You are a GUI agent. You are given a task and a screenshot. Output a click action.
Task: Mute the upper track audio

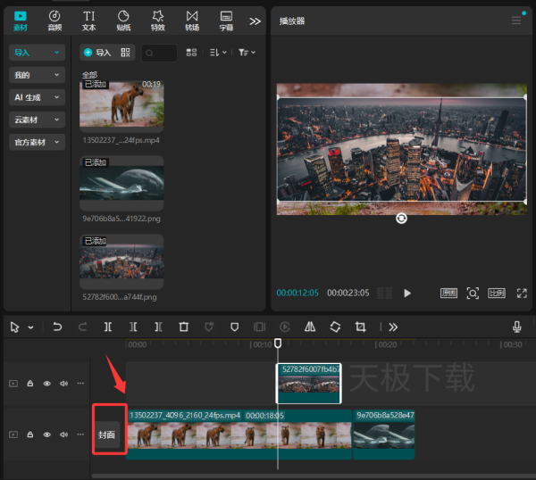(x=64, y=384)
